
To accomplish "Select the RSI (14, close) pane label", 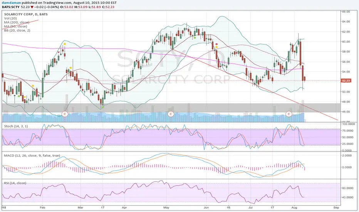I will [15, 183].
